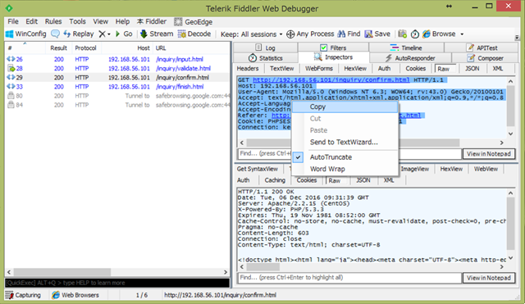Click the confirm.html URL link in request
The image size is (525, 304).
pos(331,80)
